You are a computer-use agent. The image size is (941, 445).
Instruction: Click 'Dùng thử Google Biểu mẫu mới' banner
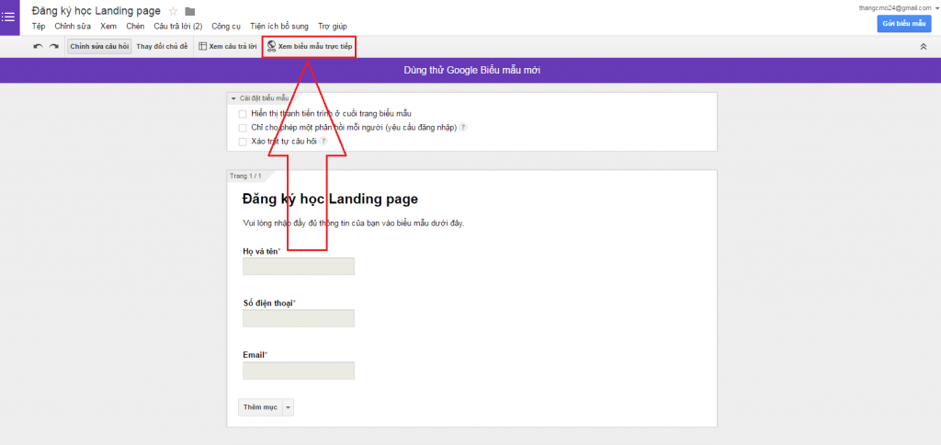(471, 70)
